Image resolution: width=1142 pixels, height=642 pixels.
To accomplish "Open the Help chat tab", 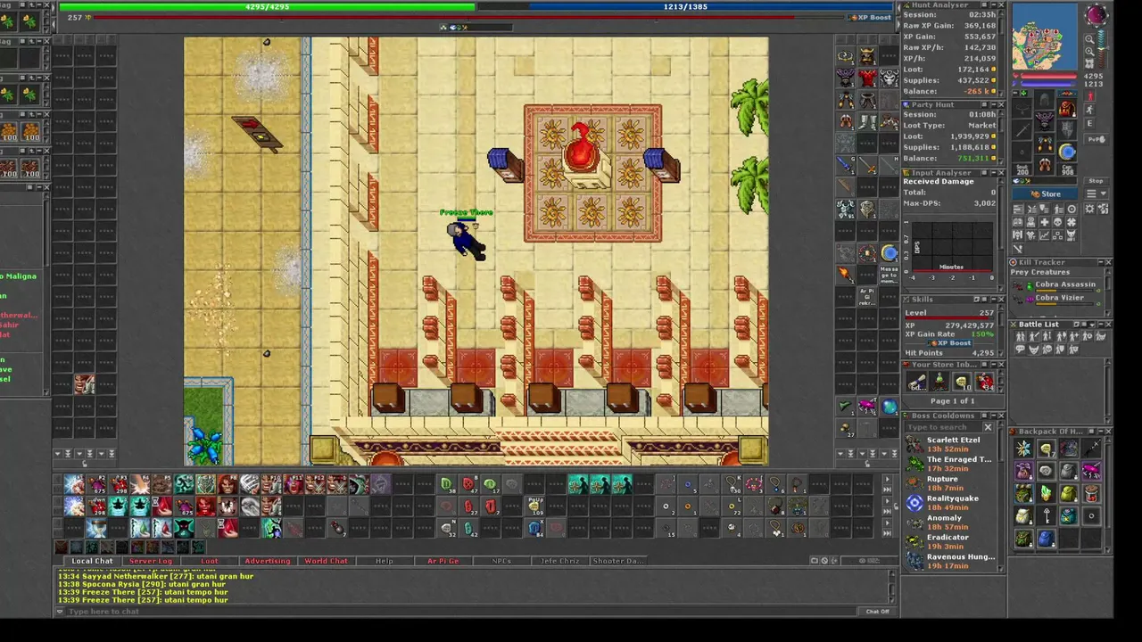I will click(385, 561).
